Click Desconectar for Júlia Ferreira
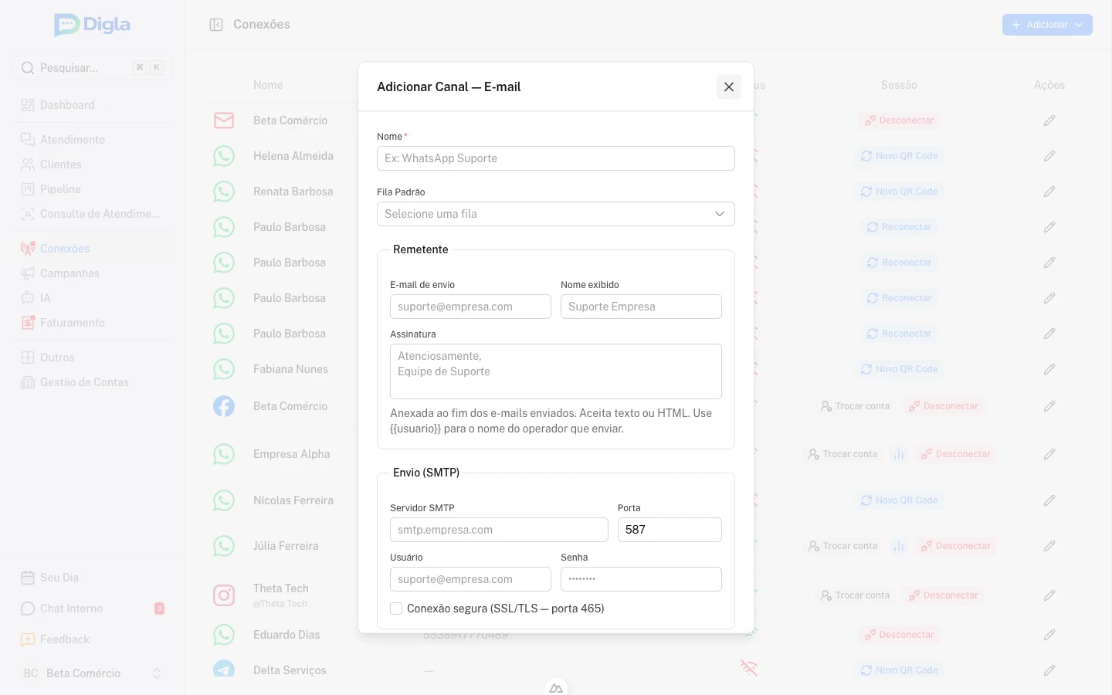Image resolution: width=1112 pixels, height=695 pixels. (x=955, y=546)
